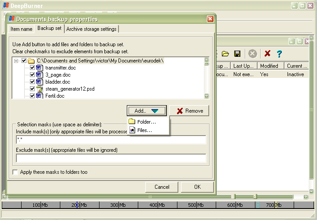Click the blue question mark help icon
Screen dimensions: 317x220
(x=279, y=54)
